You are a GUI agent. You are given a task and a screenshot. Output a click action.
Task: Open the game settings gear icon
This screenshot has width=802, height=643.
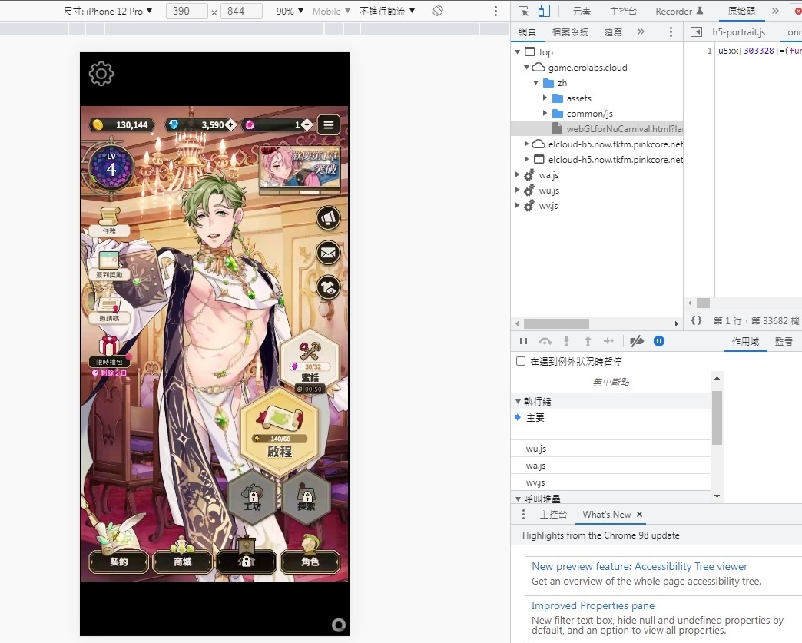pyautogui.click(x=101, y=74)
